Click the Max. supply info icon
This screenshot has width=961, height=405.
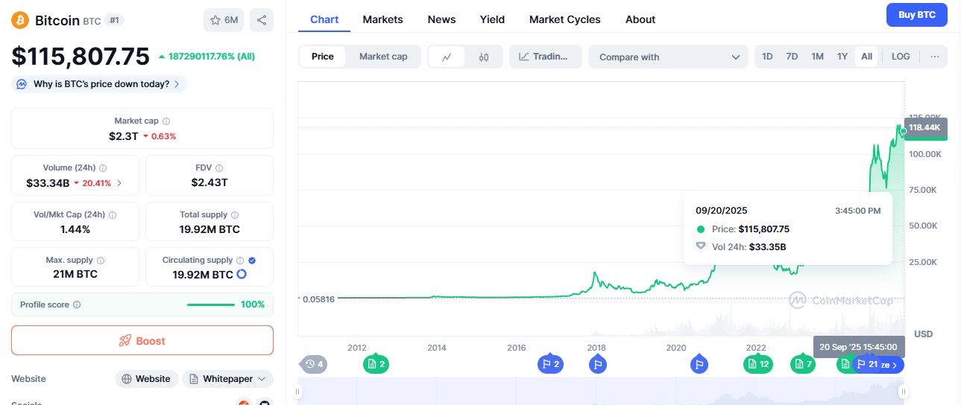coord(101,261)
